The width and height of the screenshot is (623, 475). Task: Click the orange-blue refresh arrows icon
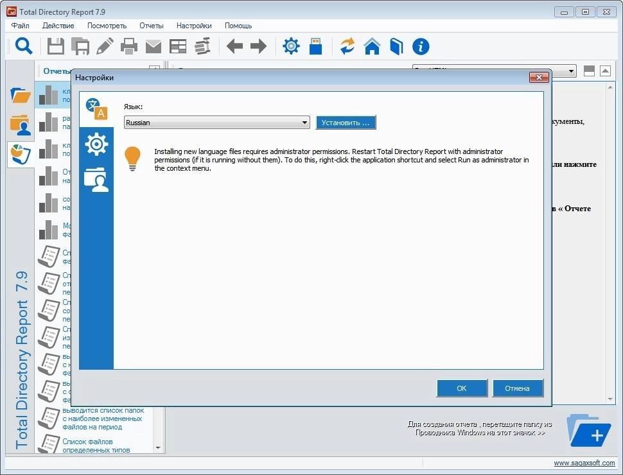click(x=347, y=46)
